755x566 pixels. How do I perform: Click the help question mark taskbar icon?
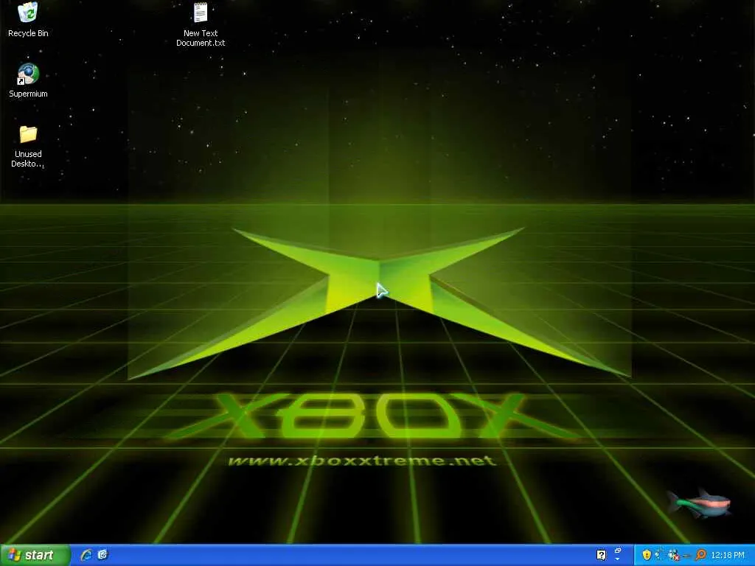[601, 555]
